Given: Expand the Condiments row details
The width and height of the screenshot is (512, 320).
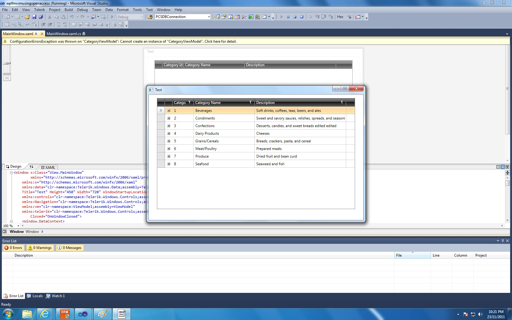Looking at the screenshot, I should point(169,118).
